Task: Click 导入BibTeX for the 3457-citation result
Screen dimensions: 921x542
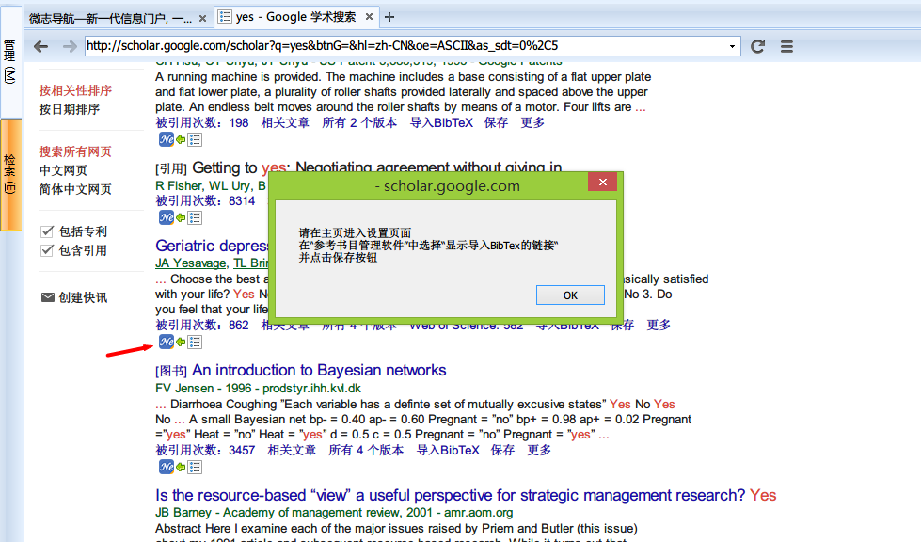Action: pos(448,451)
